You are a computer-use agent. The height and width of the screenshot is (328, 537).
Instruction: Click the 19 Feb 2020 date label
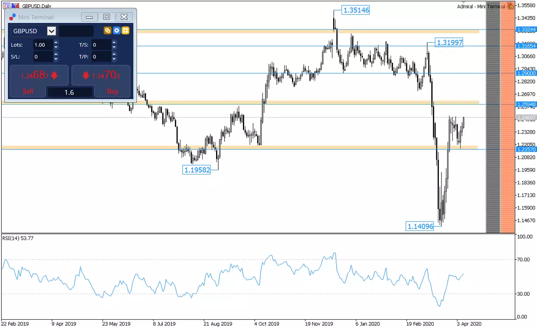[421, 324]
